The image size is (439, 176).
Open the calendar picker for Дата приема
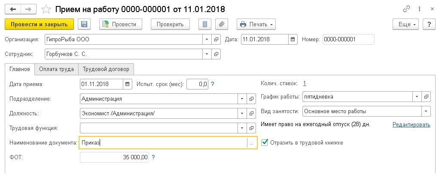point(128,84)
